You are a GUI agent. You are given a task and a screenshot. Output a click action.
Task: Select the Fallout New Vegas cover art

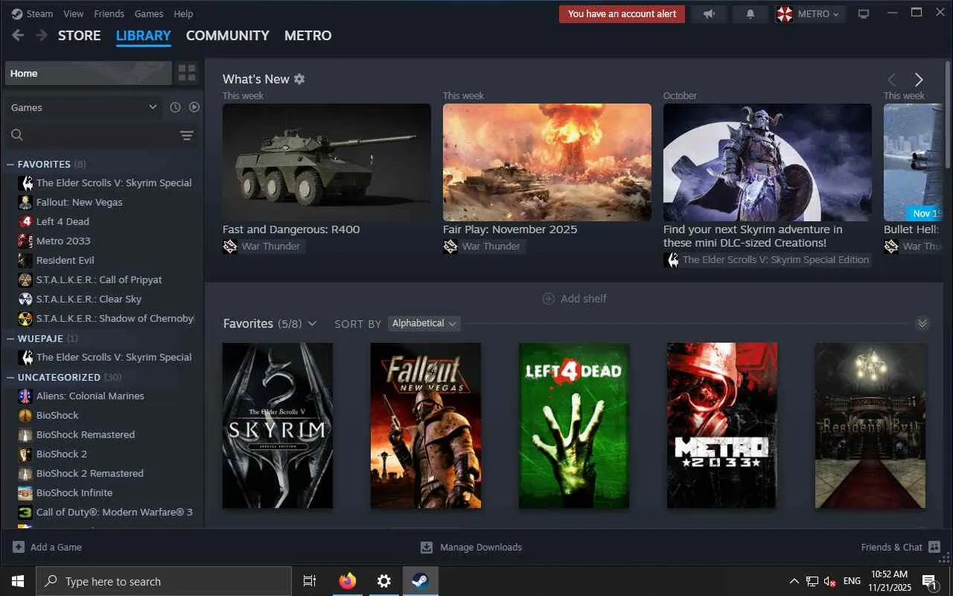coord(426,425)
